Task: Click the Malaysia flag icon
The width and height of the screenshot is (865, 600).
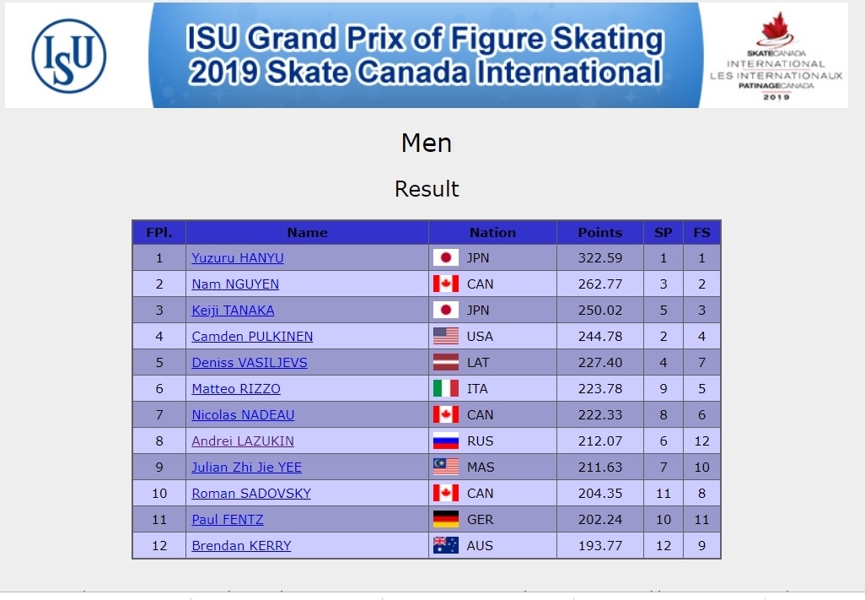Action: tap(446, 467)
